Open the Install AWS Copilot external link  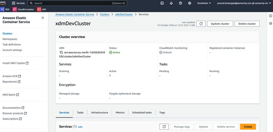click(15, 63)
